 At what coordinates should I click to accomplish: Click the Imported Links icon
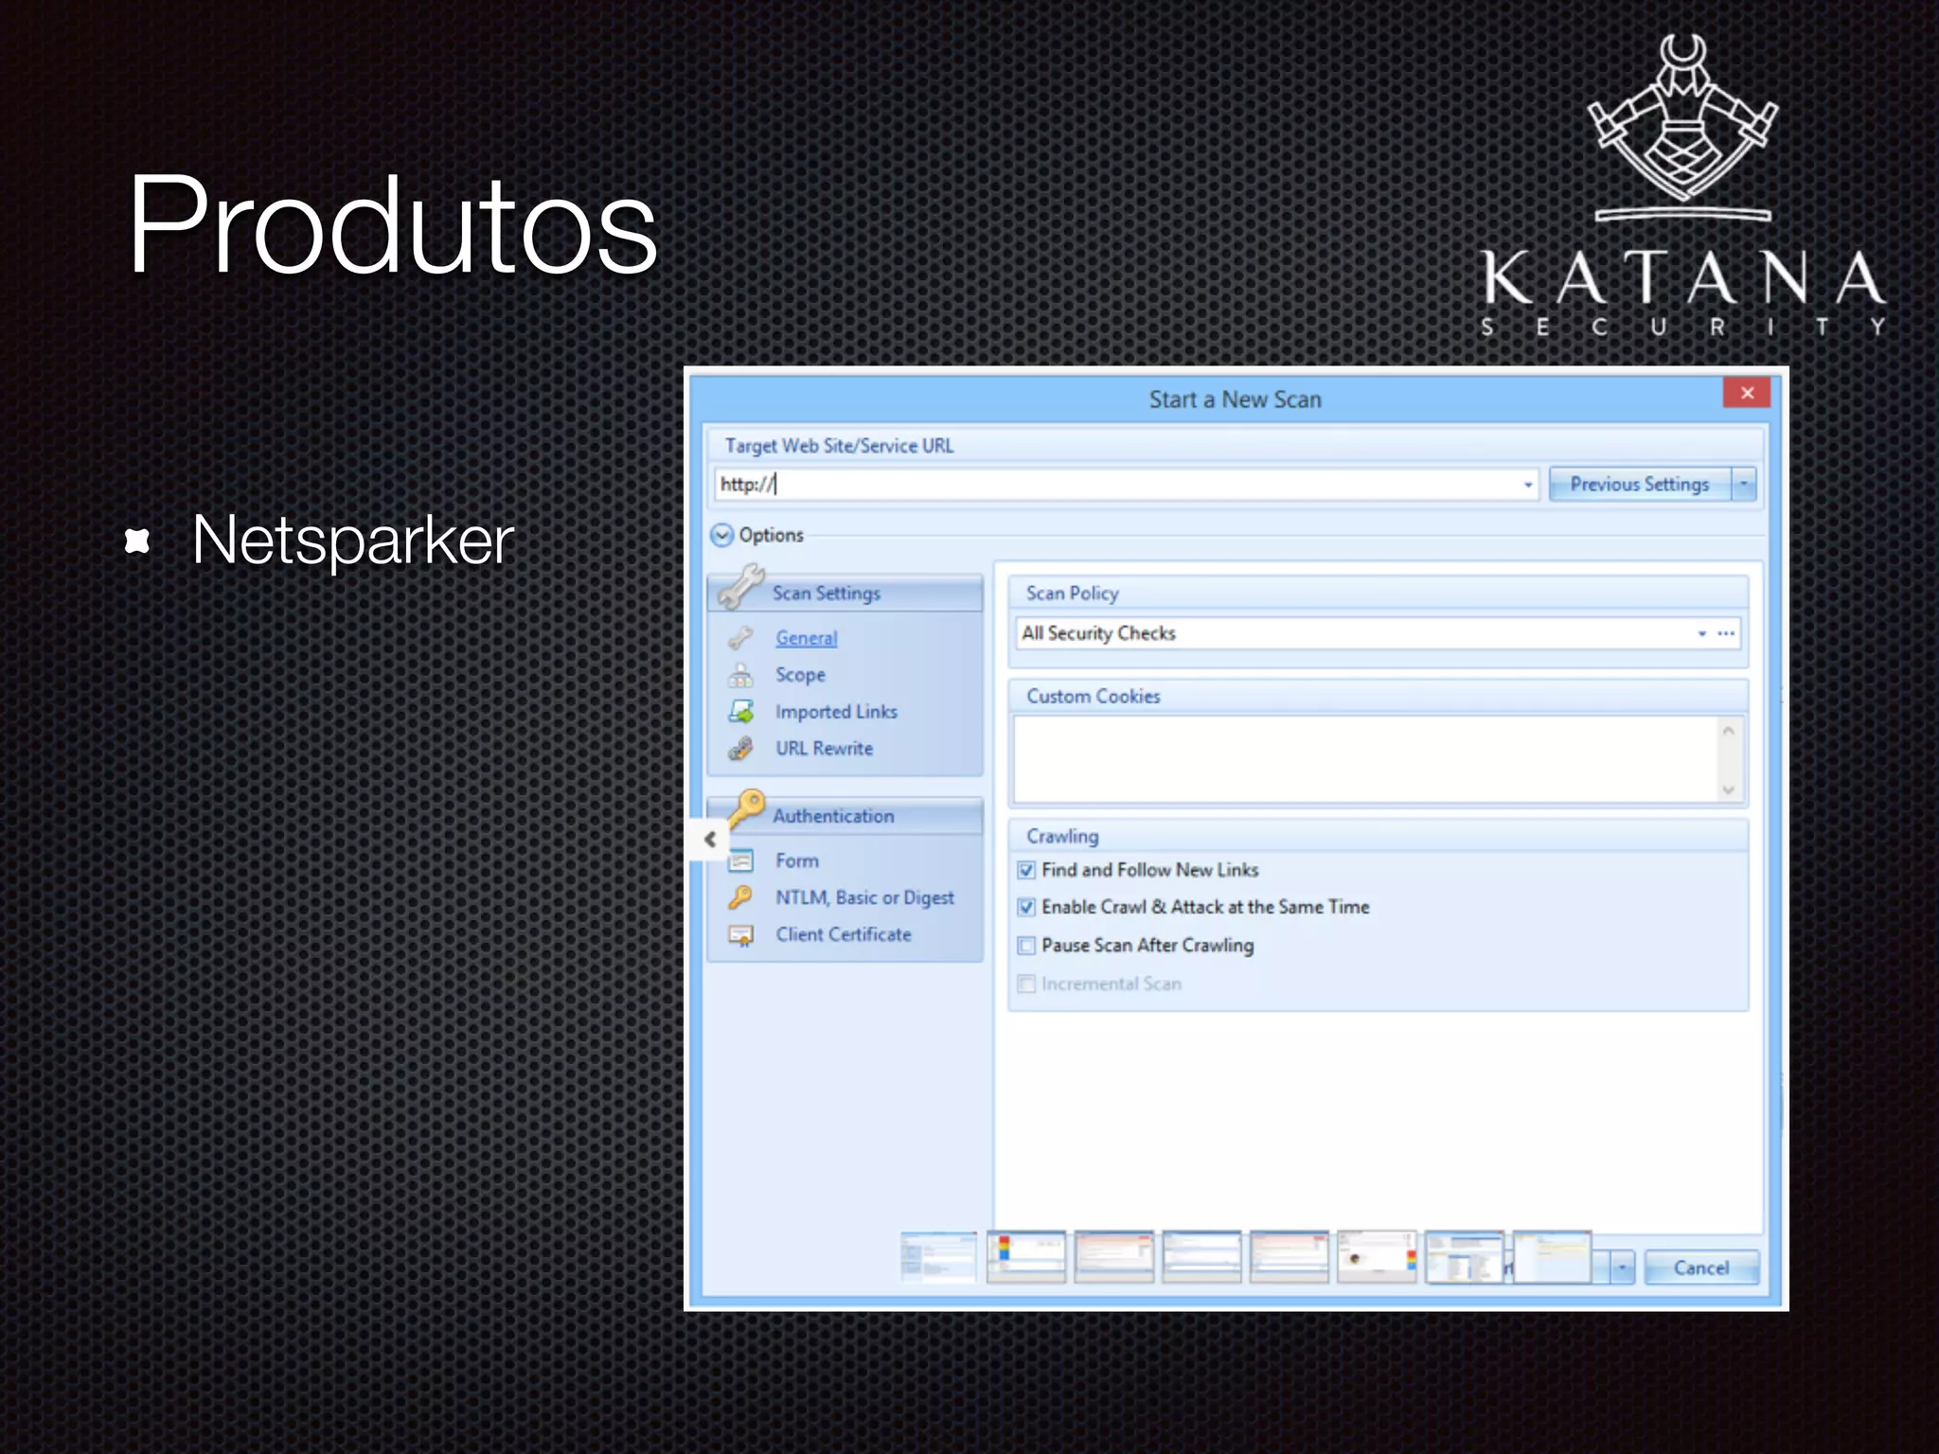click(740, 712)
